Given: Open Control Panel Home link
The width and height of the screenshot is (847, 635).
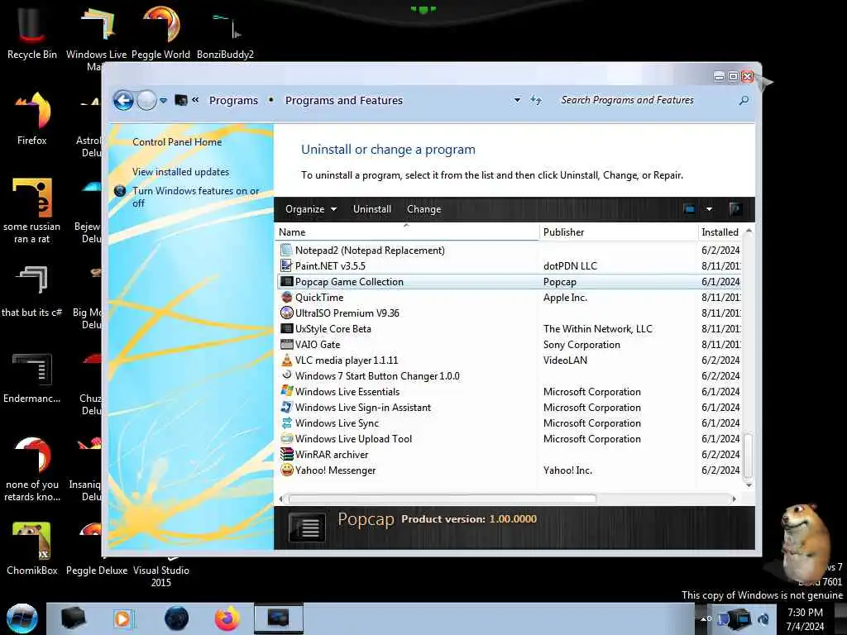Looking at the screenshot, I should pyautogui.click(x=177, y=142).
